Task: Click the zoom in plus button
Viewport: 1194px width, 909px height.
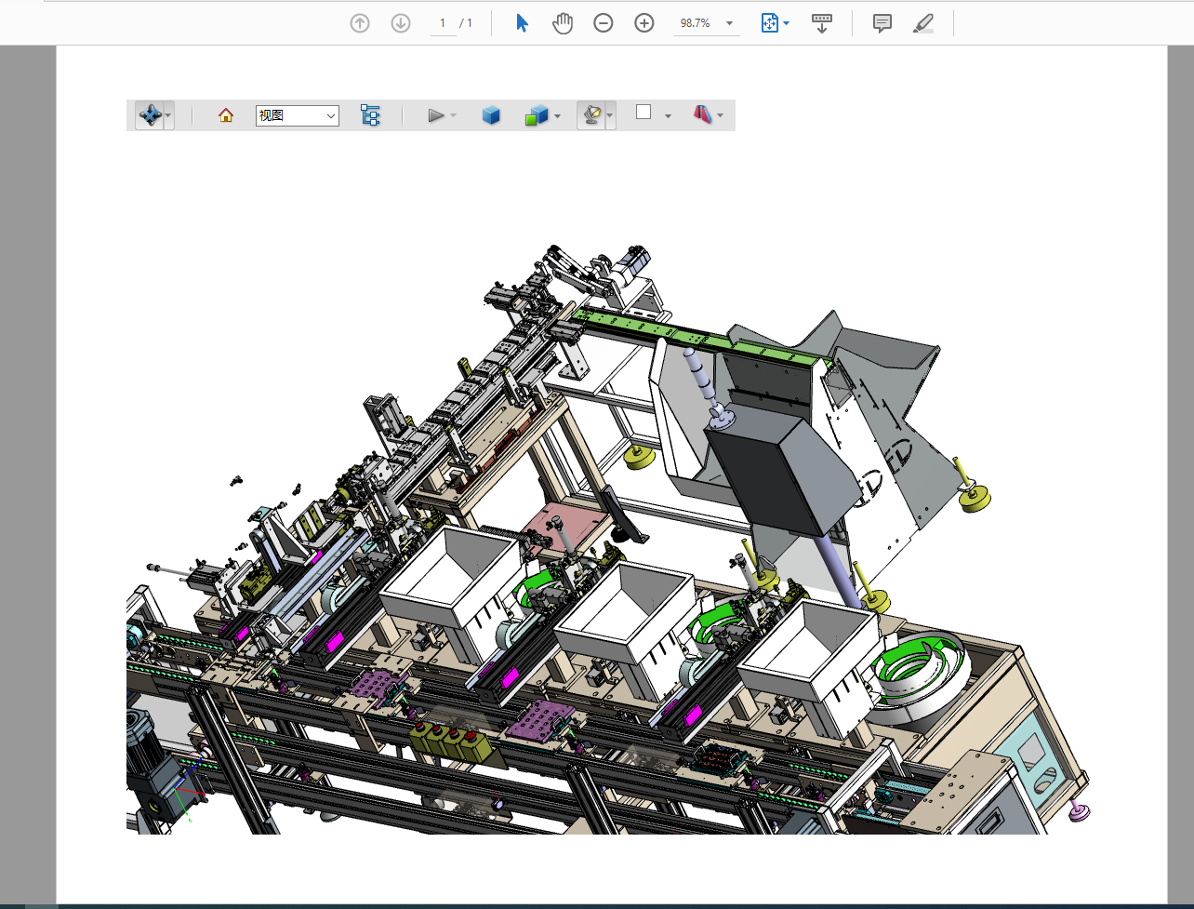Action: click(644, 23)
